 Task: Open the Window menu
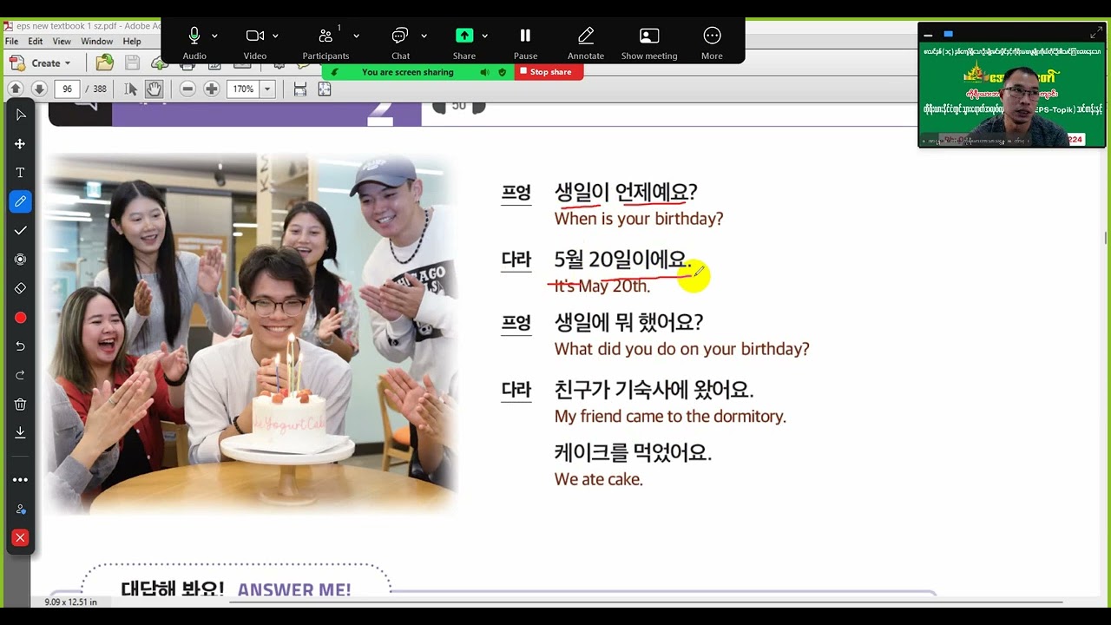(x=96, y=42)
